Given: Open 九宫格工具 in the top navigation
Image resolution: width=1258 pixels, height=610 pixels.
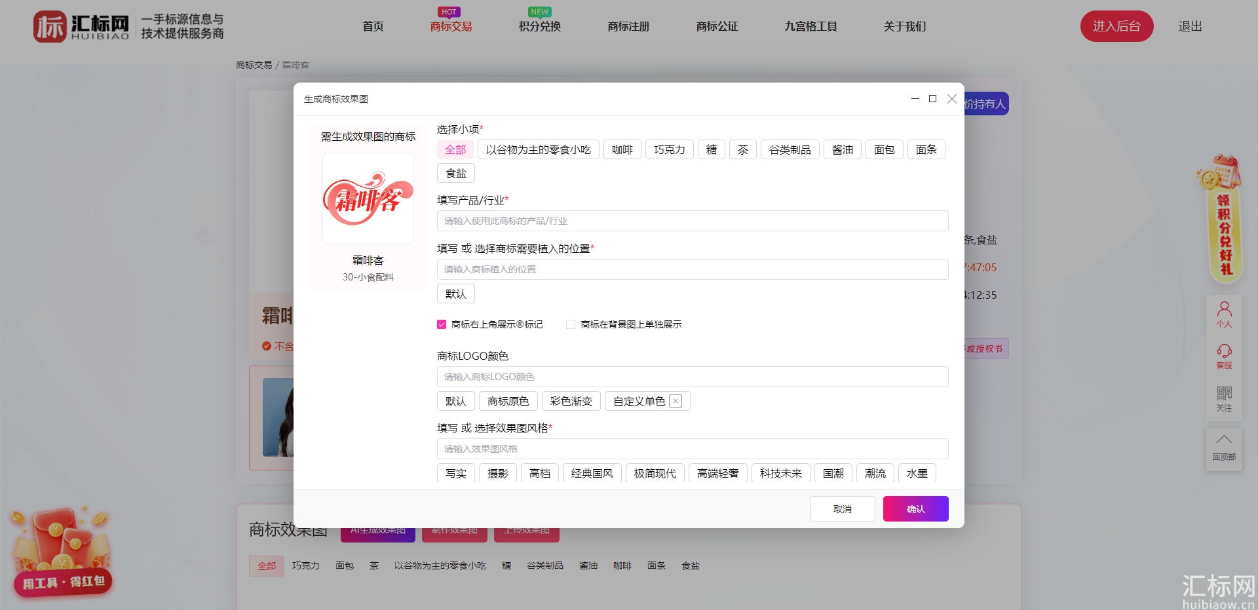Looking at the screenshot, I should tap(811, 26).
